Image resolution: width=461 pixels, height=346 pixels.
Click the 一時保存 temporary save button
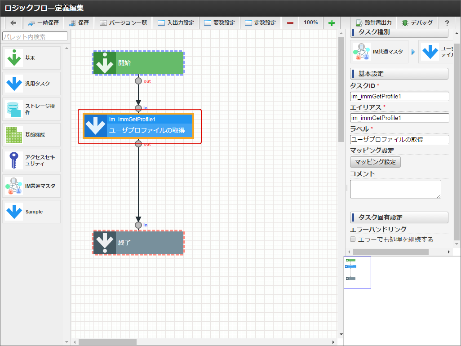pos(43,22)
